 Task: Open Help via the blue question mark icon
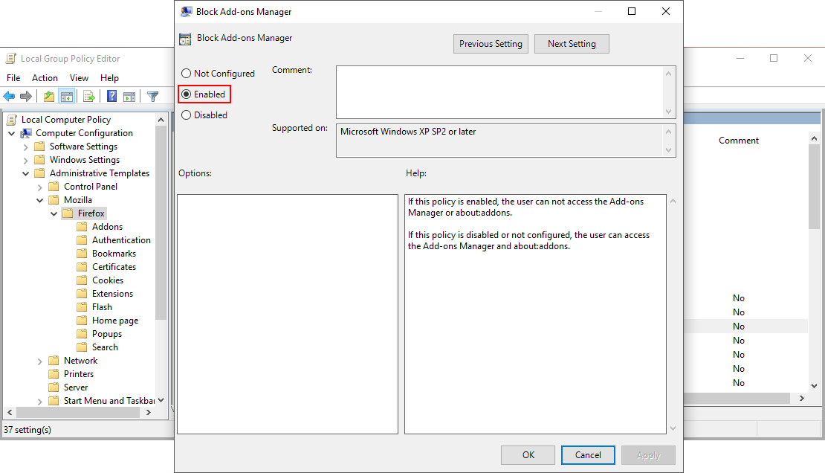pyautogui.click(x=111, y=97)
